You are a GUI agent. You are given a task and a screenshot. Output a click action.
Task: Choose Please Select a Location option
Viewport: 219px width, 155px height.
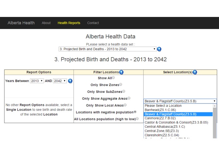178,106
